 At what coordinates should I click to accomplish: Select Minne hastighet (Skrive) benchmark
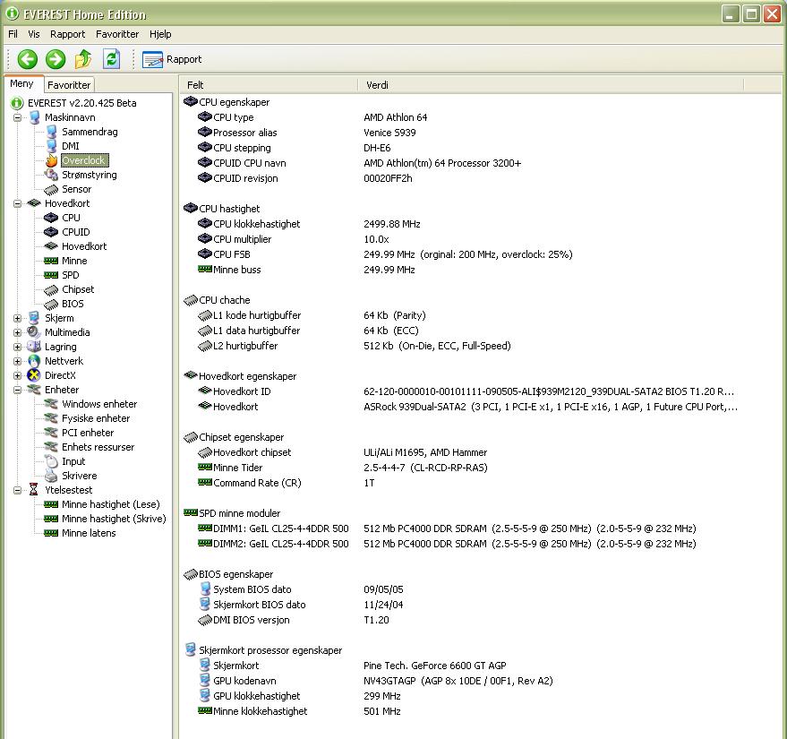tap(114, 519)
